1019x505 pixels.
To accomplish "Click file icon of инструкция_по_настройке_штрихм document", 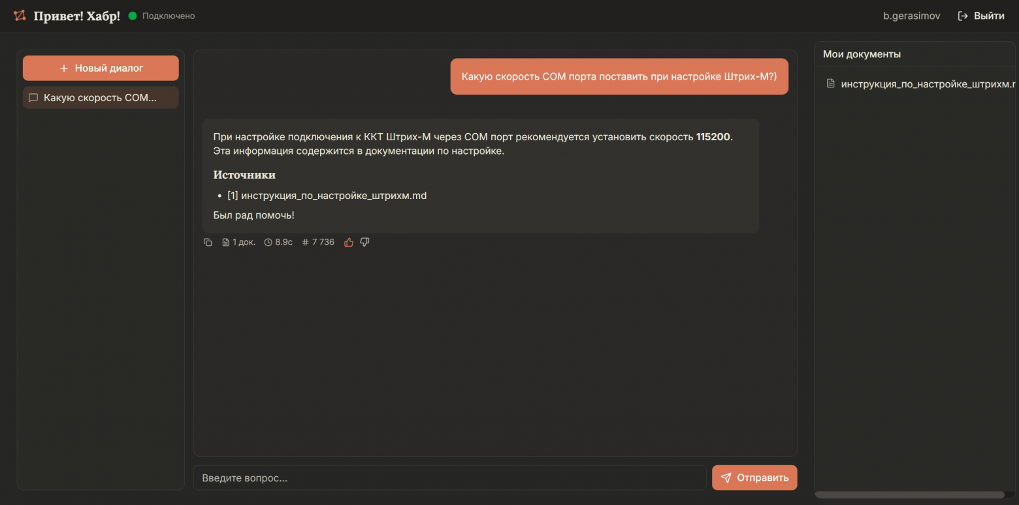I will [x=831, y=84].
